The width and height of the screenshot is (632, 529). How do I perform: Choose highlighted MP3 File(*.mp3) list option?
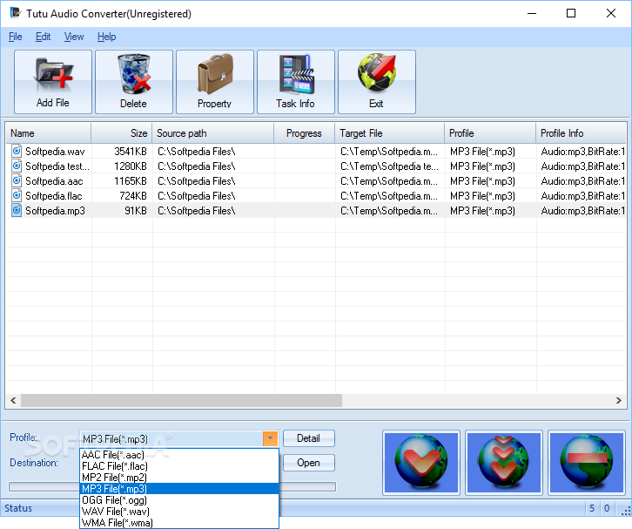point(179,489)
